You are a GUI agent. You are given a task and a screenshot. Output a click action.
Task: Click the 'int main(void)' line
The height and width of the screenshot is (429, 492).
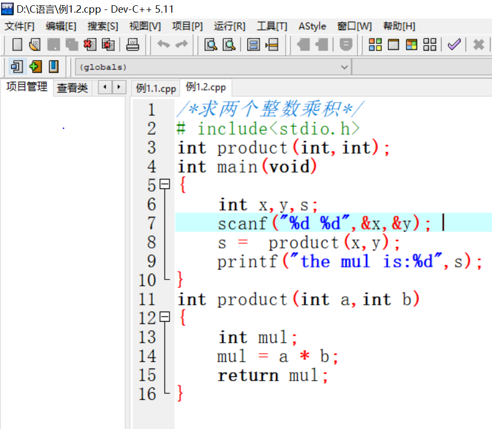pos(247,166)
